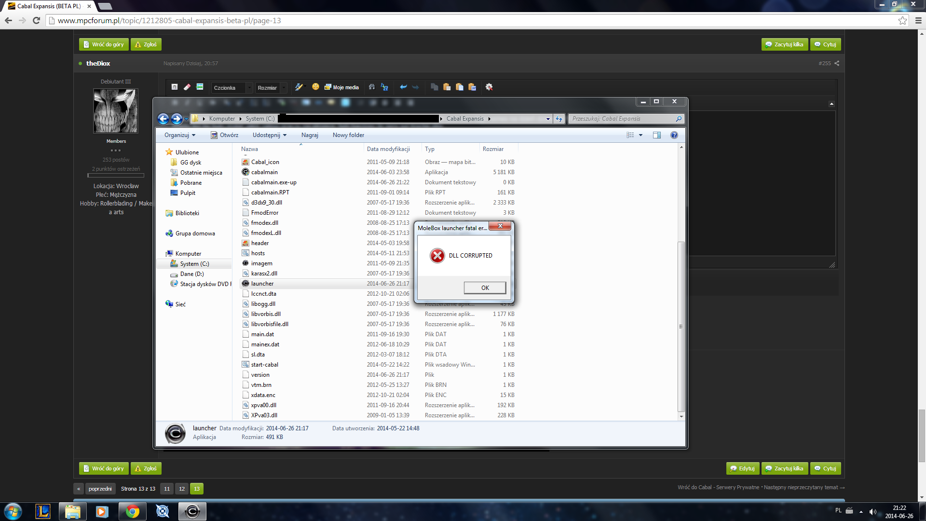Open the view options dropdown arrow
926x521 pixels.
640,135
